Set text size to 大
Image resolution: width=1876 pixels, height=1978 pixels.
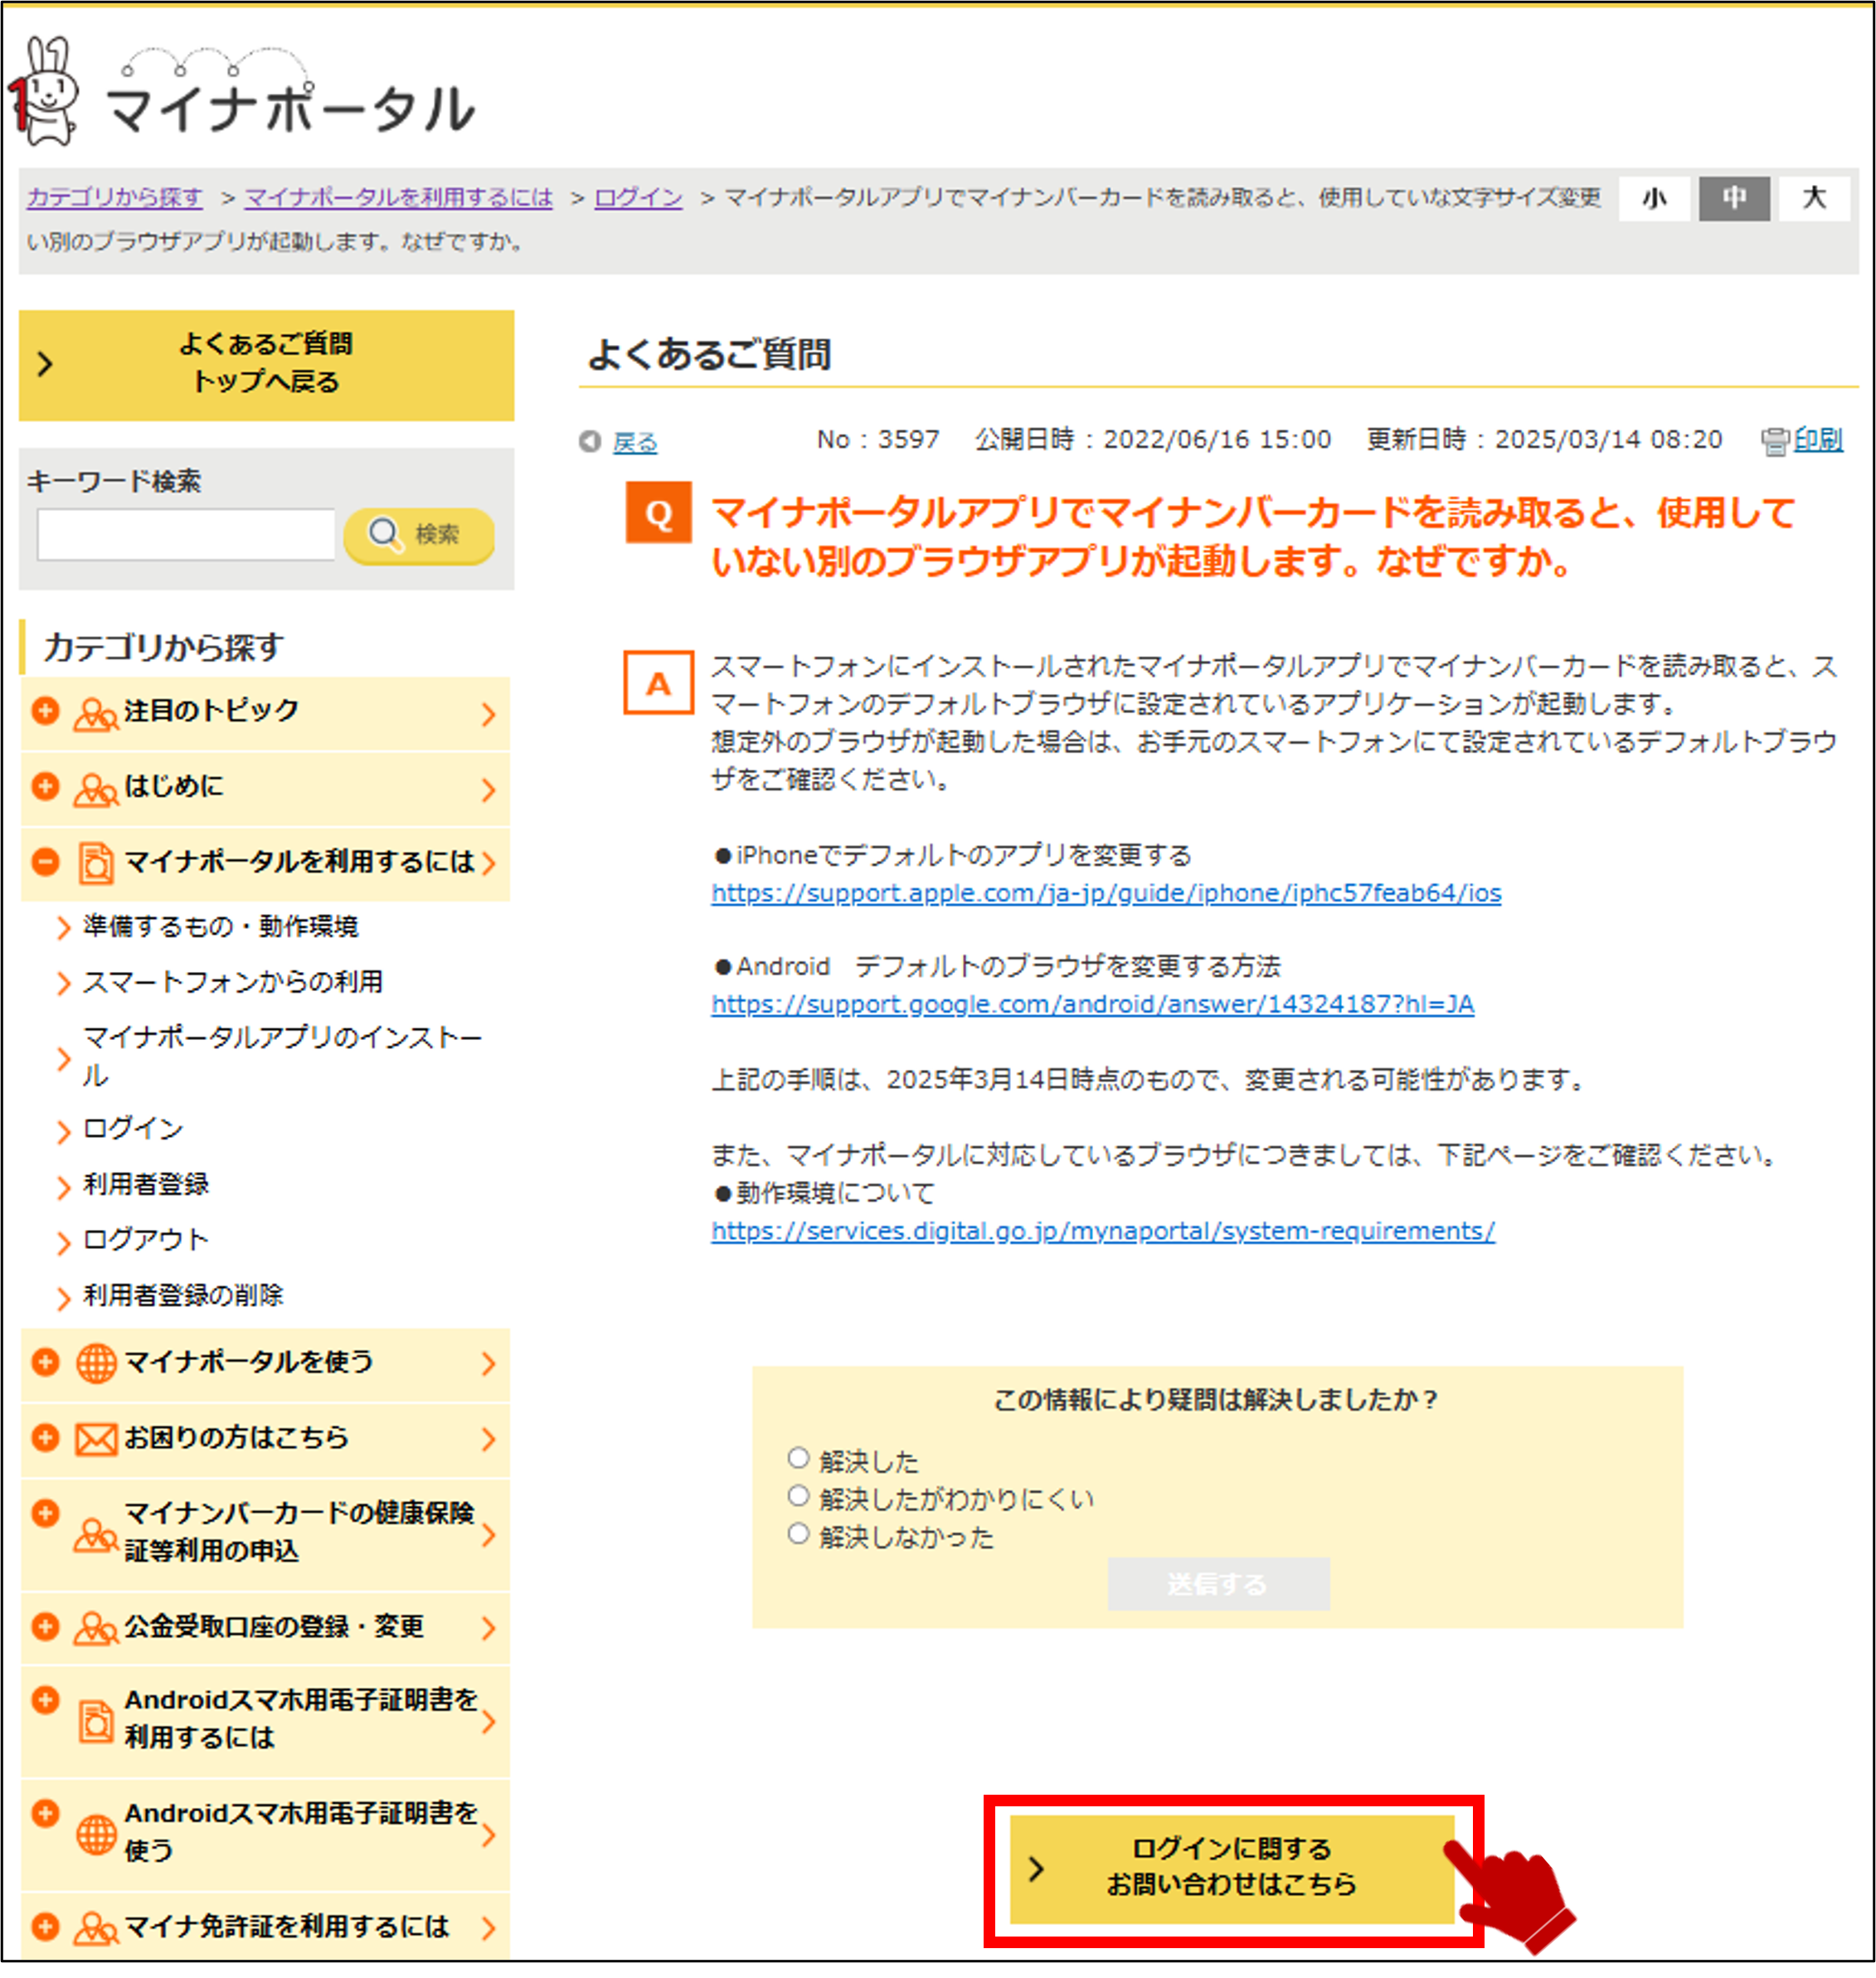[x=1814, y=198]
